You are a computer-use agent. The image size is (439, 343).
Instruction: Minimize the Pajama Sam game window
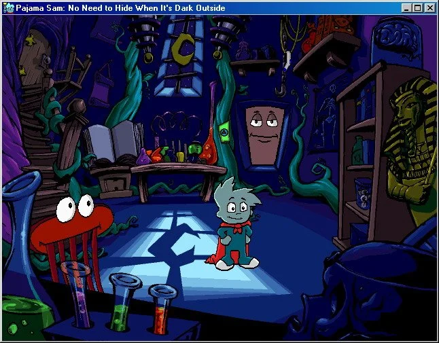point(407,8)
